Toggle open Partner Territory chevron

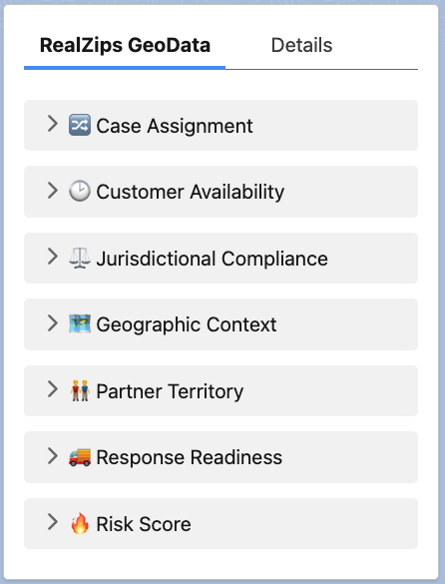53,389
